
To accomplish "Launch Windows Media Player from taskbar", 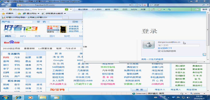I will (30, 97).
